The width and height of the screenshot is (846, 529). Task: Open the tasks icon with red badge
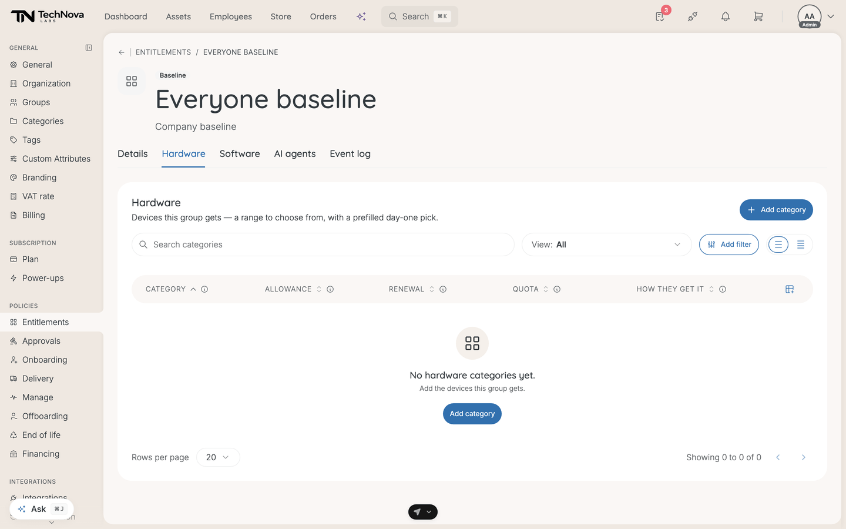660,16
